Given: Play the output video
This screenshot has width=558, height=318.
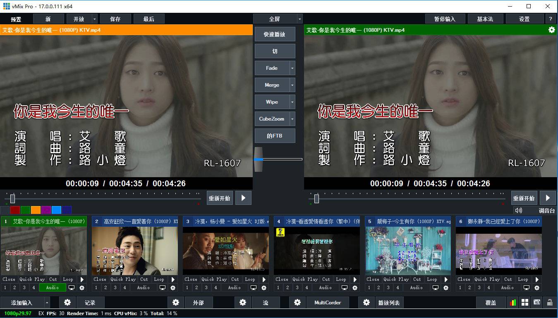Looking at the screenshot, I should coord(548,198).
